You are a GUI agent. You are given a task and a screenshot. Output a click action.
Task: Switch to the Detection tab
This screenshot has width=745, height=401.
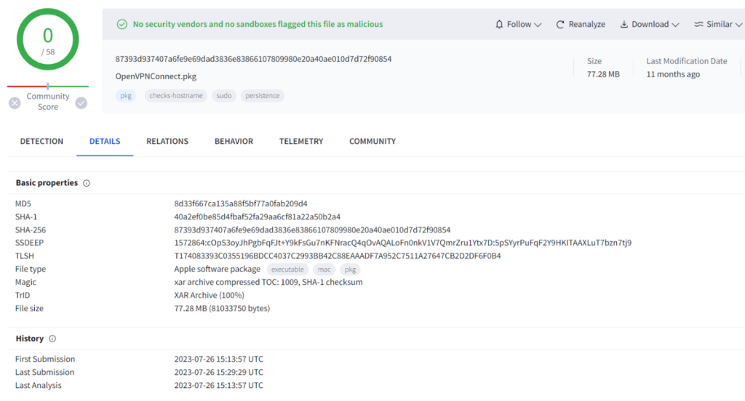[x=41, y=142]
